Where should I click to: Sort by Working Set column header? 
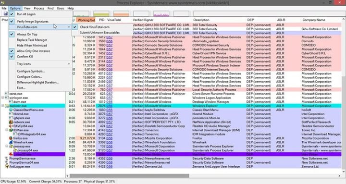pos(86,20)
